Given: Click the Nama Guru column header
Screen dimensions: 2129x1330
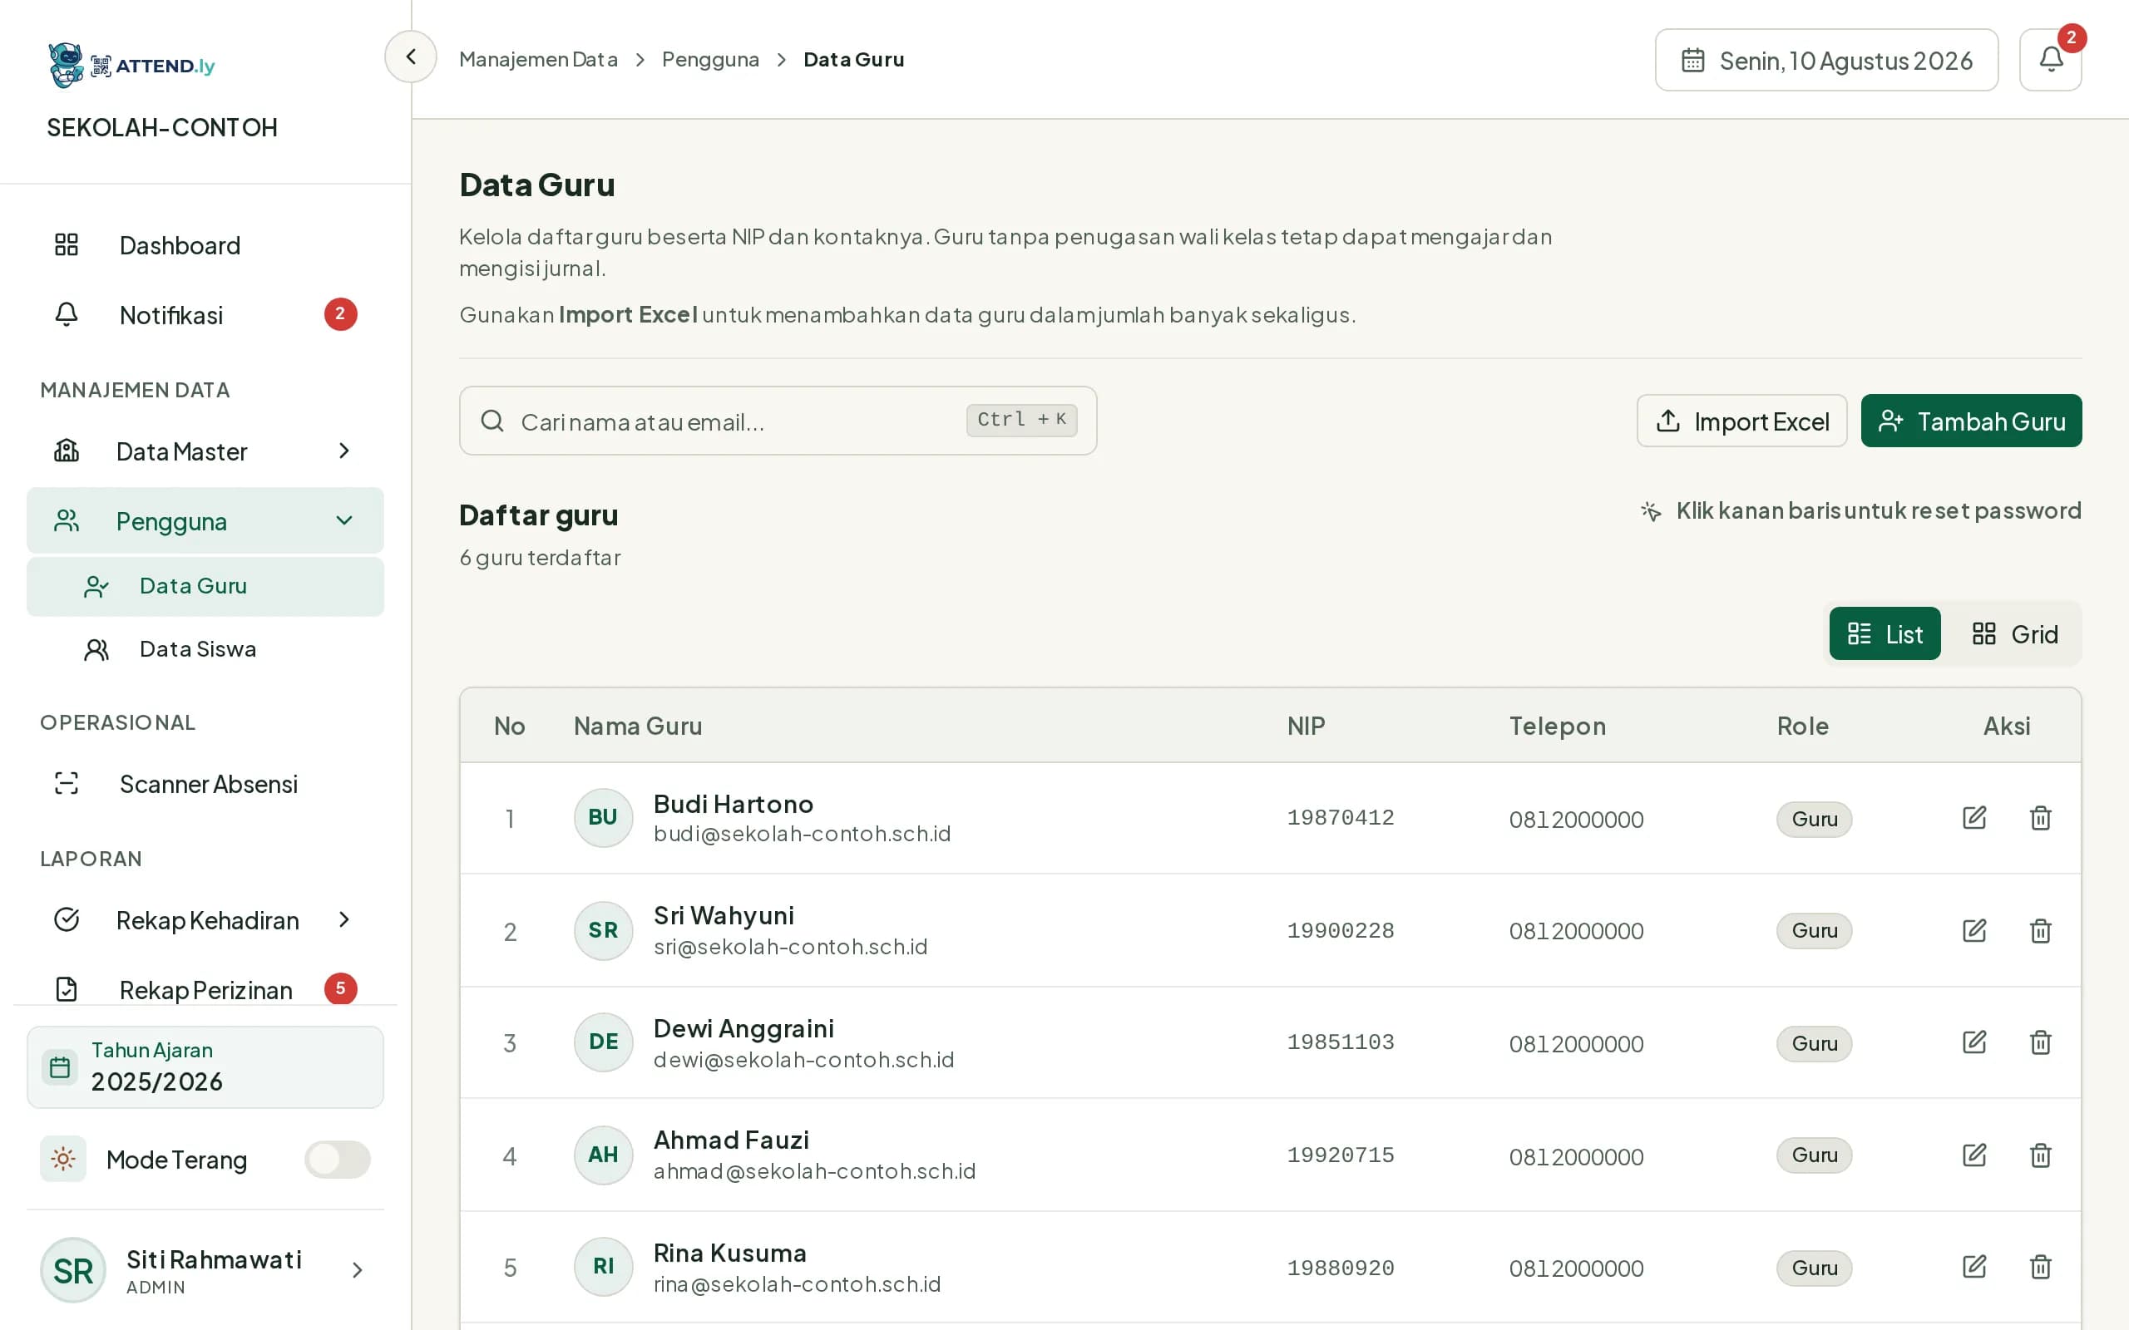Looking at the screenshot, I should pos(638,726).
